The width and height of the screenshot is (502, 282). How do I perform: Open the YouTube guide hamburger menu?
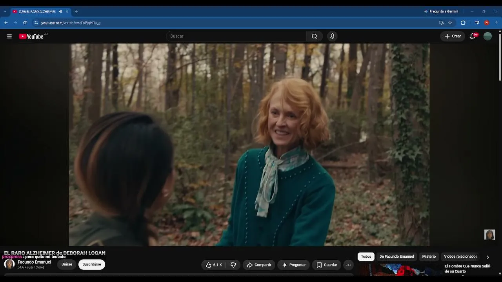pyautogui.click(x=9, y=36)
